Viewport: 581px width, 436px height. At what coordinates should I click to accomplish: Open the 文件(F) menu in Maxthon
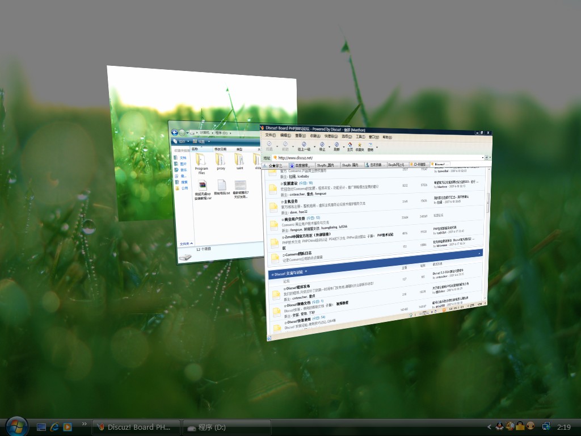(270, 136)
